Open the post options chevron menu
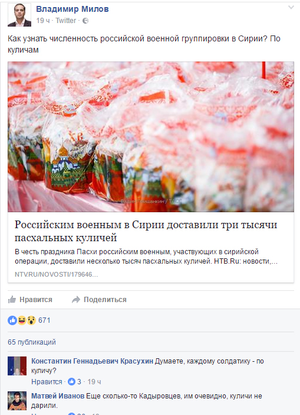Viewport: 300px width, 415px height. pyautogui.click(x=291, y=8)
